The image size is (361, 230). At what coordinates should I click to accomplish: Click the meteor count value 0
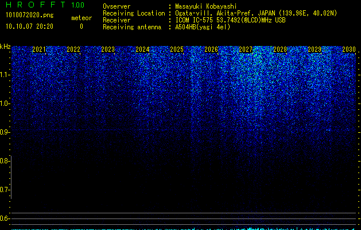[x=81, y=26]
